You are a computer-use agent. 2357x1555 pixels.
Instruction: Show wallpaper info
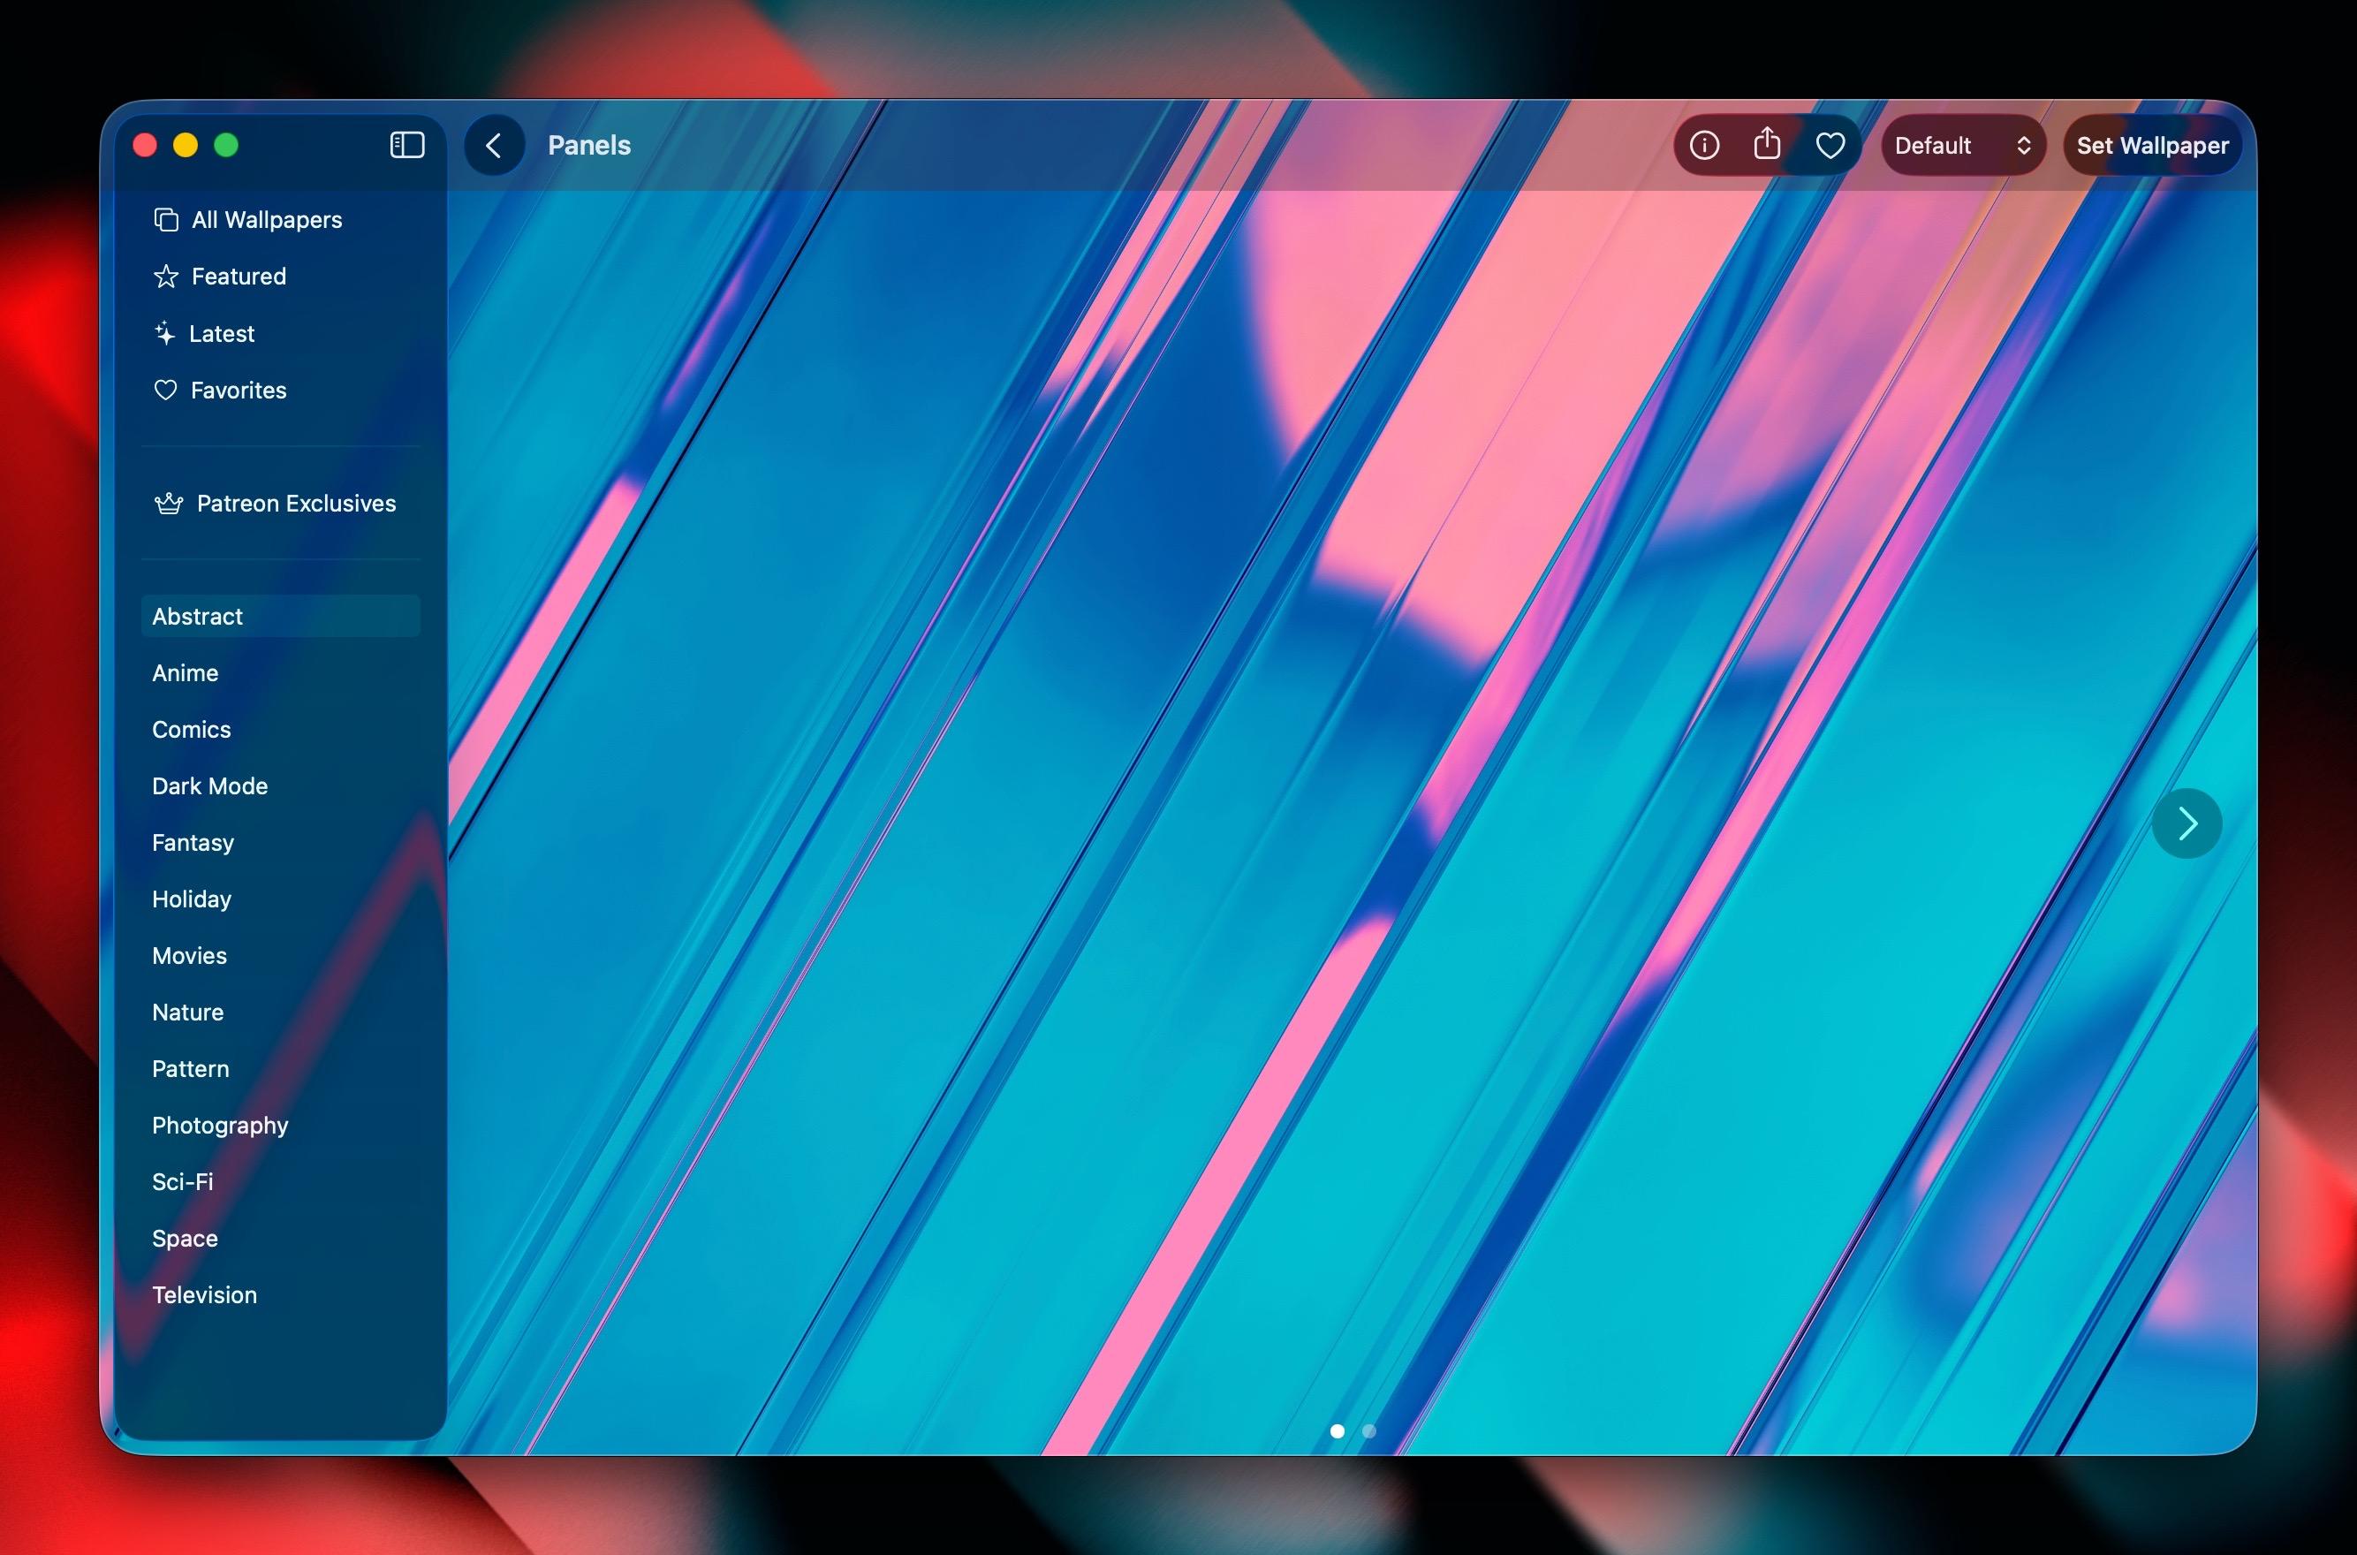coord(1703,146)
